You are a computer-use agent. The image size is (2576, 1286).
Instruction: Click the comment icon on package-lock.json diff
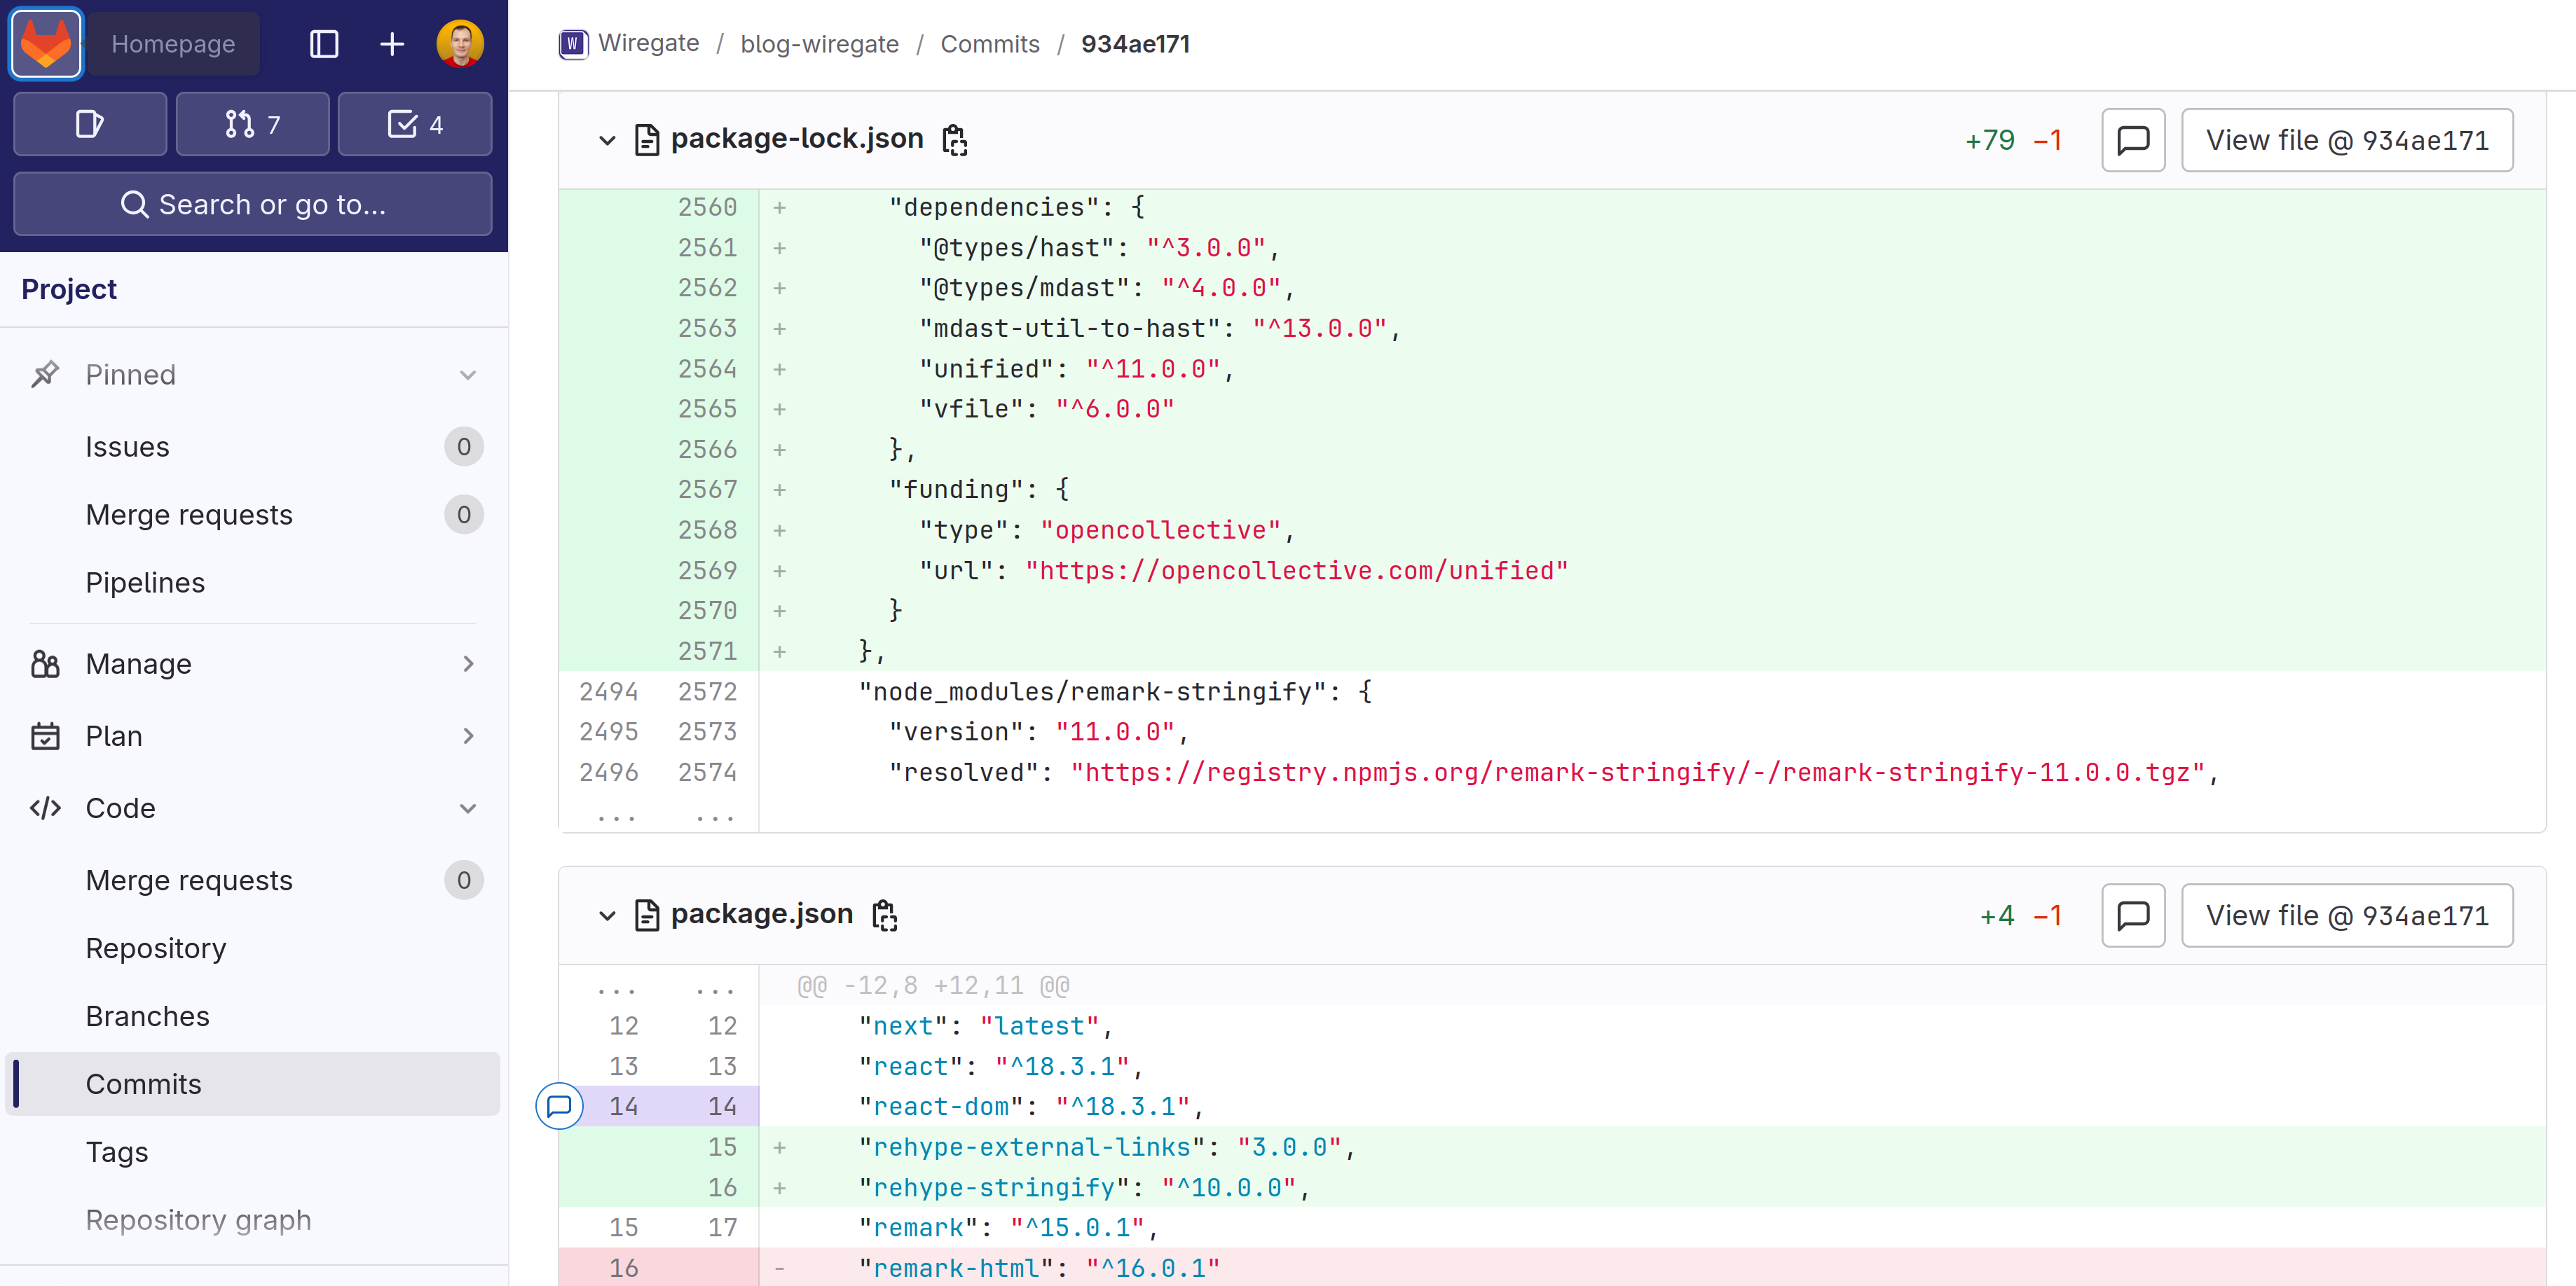pyautogui.click(x=2134, y=139)
